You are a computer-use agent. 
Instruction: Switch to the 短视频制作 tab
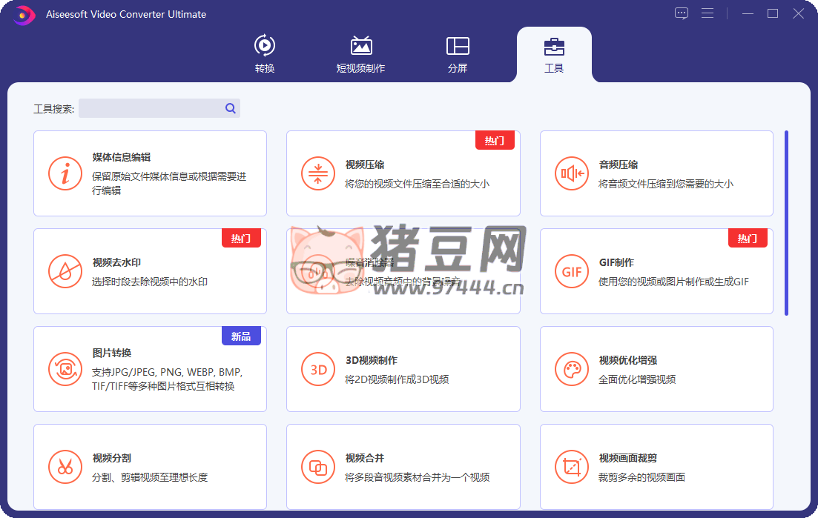[361, 54]
